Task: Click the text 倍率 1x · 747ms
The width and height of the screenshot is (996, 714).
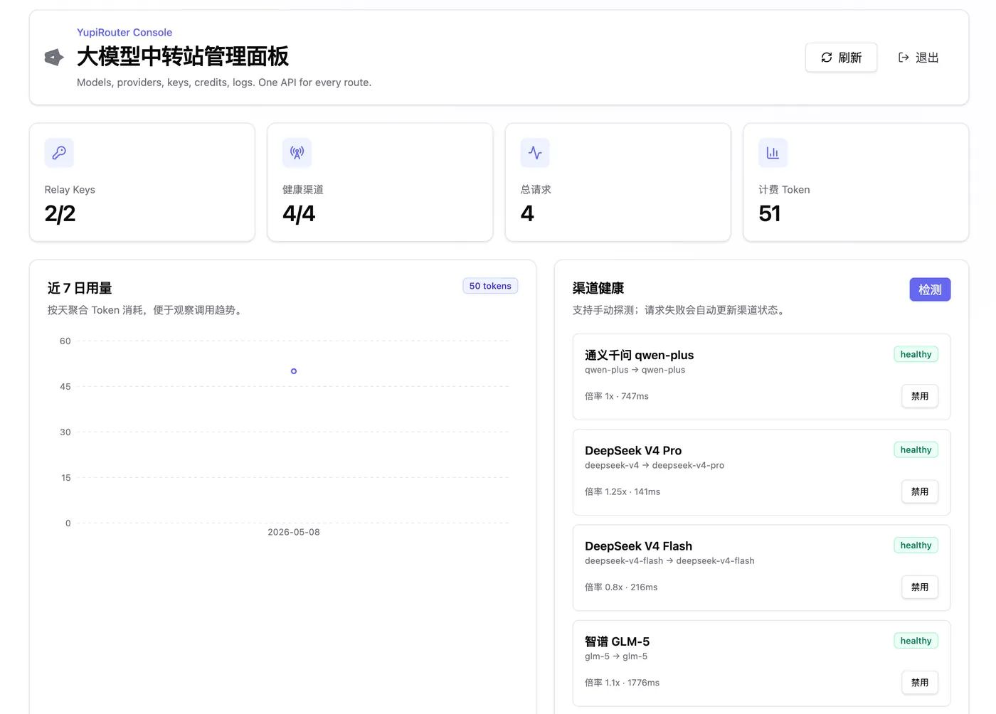Action: coord(617,396)
